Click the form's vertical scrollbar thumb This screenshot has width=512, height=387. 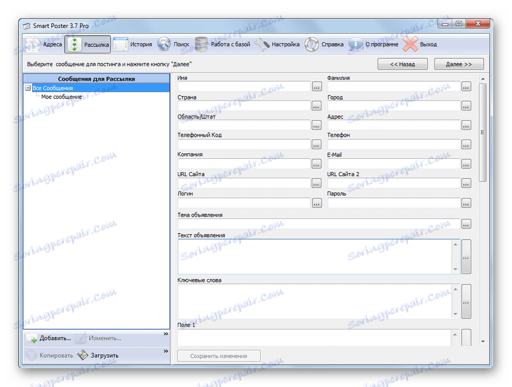tap(483, 133)
